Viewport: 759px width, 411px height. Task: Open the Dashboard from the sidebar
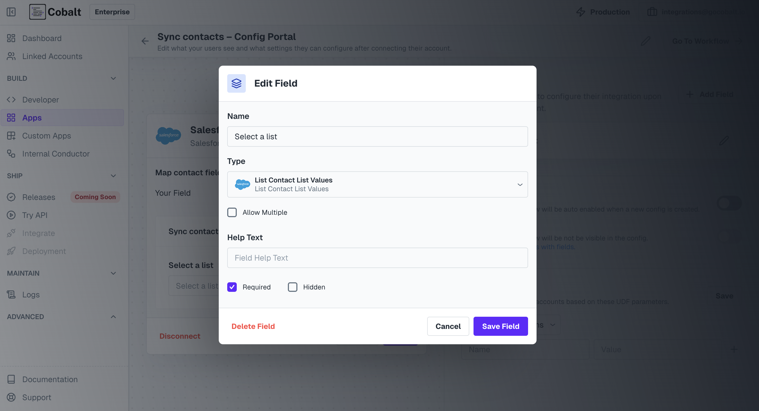[x=42, y=38]
